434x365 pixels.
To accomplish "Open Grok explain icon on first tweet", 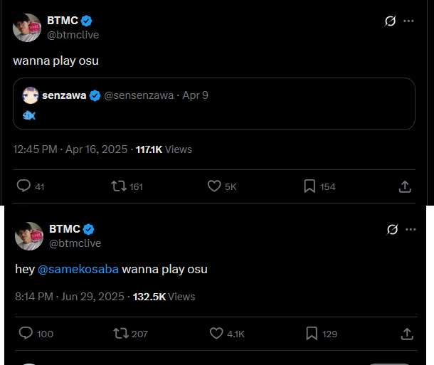I will click(x=391, y=21).
